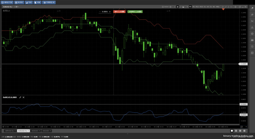The height and width of the screenshot is (139, 255).
Task: Select the M1 timeframe
Action: pos(190,7)
